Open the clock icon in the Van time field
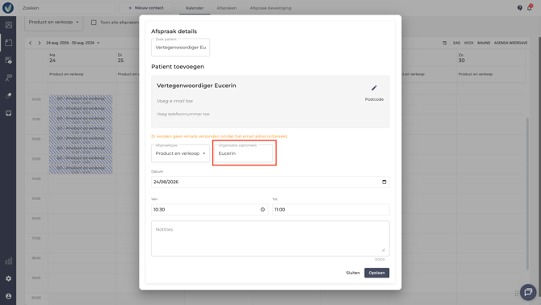This screenshot has width=541, height=305. (x=262, y=210)
